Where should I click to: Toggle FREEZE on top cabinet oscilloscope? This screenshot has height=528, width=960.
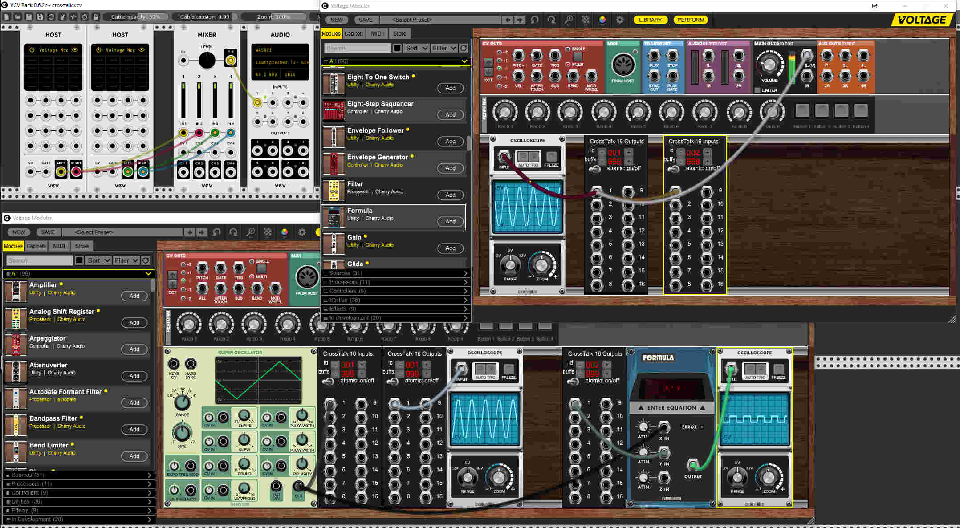pyautogui.click(x=551, y=157)
